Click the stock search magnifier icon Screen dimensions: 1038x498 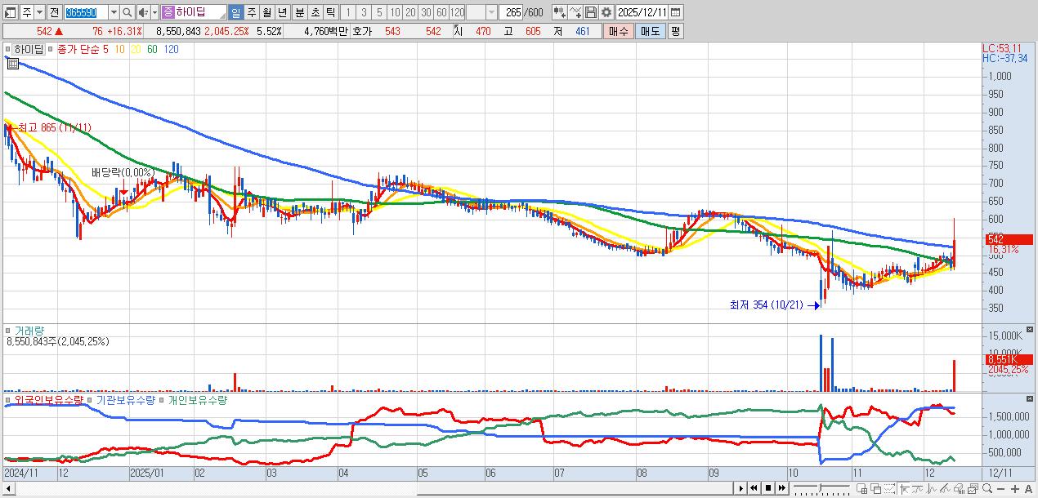click(x=127, y=12)
